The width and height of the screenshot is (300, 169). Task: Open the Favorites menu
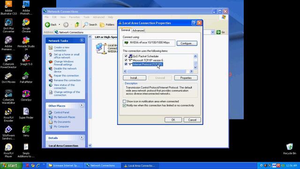click(x=74, y=17)
